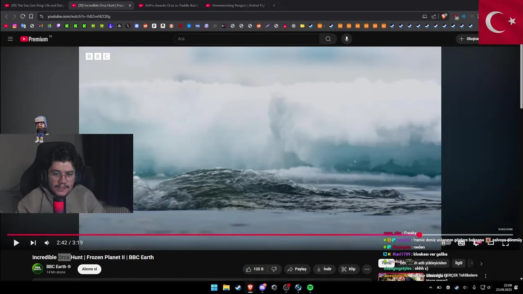Screen dimensions: 523x294
Task: Switch to The Sea Lion King tab
Action: pos(34,5)
